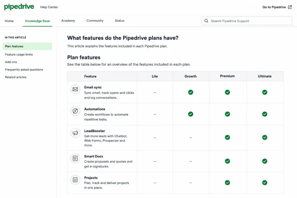Go to the Status tab
This screenshot has width=297, height=198.
(x=119, y=21)
